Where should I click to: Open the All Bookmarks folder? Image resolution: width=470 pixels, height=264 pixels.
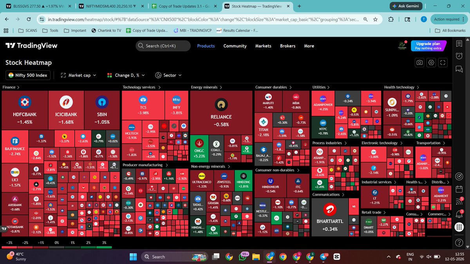pos(450,31)
